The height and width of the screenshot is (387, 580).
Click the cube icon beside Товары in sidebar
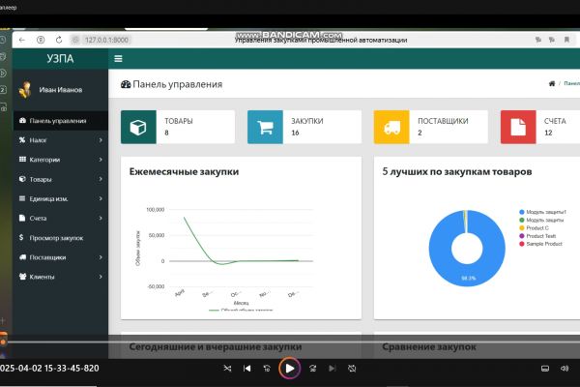[22, 179]
